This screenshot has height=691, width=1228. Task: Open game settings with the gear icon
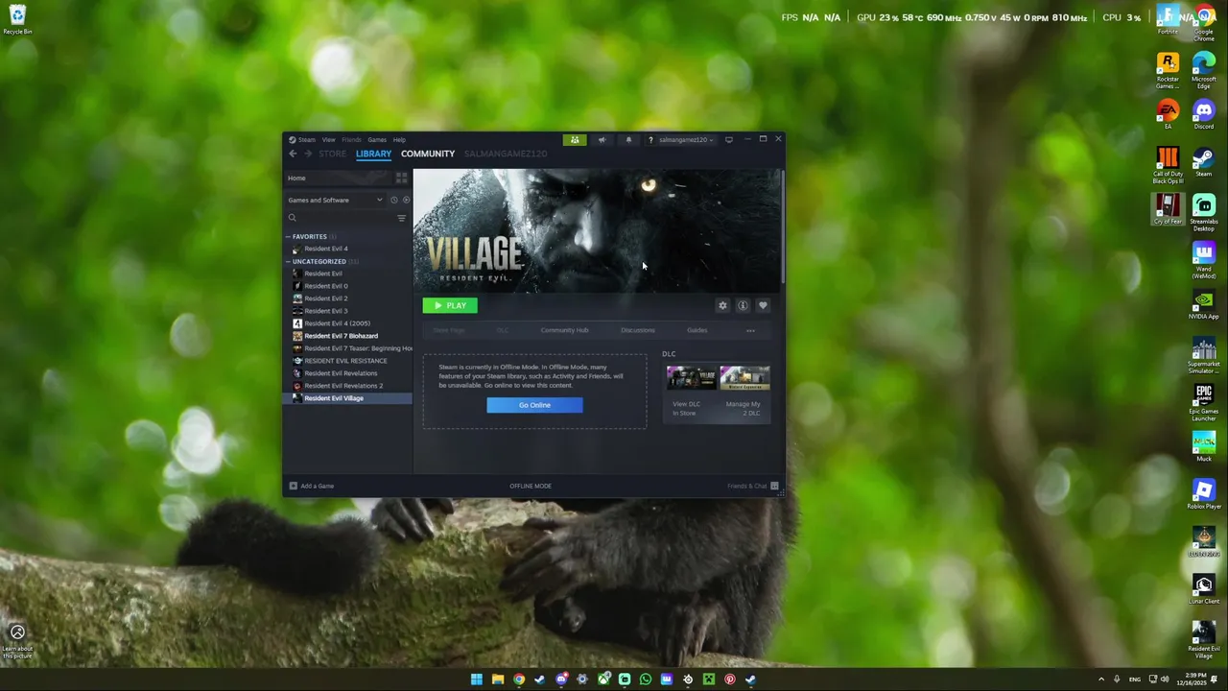pos(722,305)
